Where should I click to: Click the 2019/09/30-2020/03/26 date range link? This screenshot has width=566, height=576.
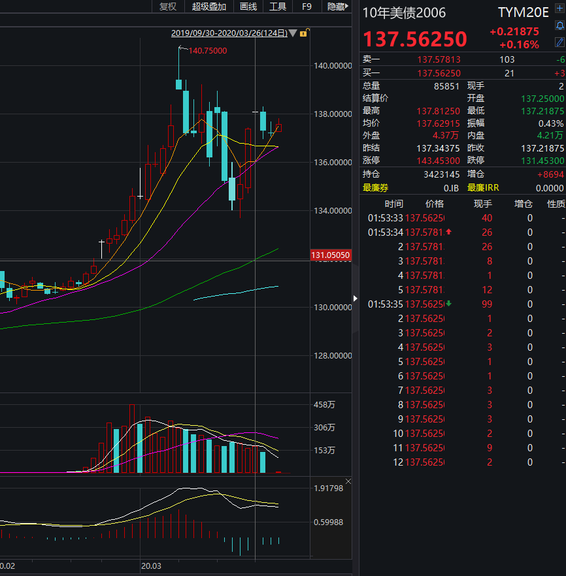pyautogui.click(x=229, y=33)
